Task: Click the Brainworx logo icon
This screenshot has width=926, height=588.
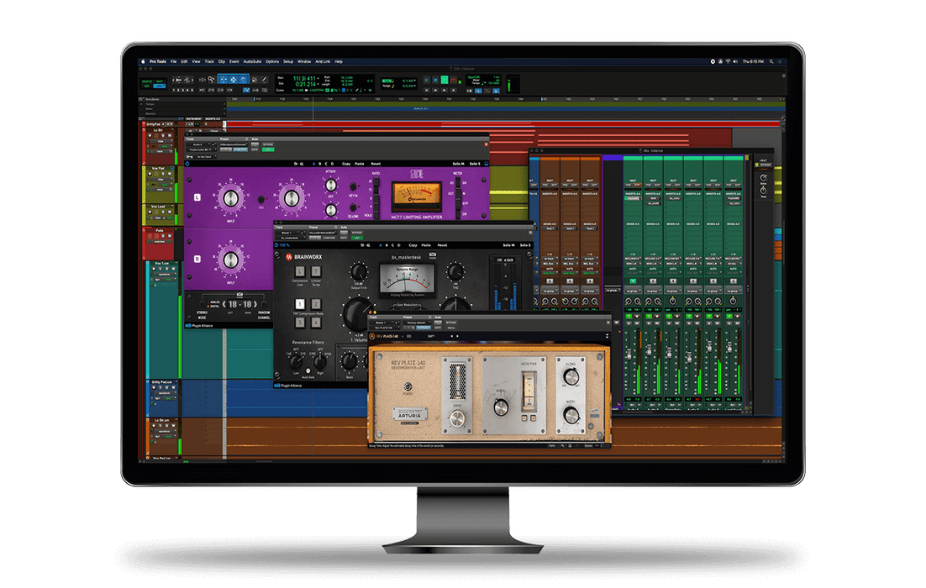Action: click(x=289, y=257)
